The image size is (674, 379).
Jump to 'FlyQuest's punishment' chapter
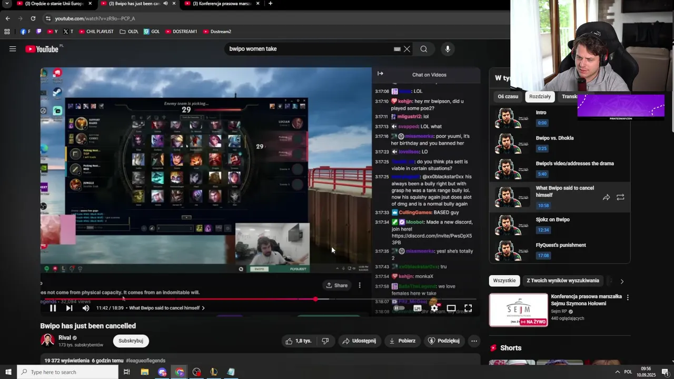[560, 250]
